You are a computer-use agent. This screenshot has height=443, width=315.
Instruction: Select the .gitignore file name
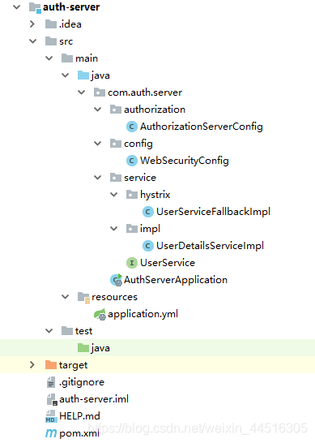tap(82, 382)
